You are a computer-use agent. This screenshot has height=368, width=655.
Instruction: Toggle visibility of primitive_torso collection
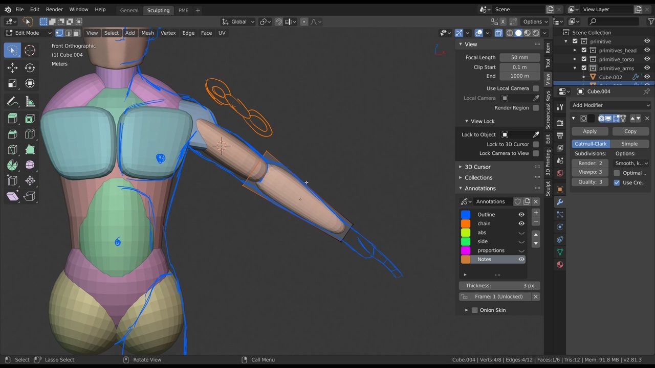coord(646,59)
